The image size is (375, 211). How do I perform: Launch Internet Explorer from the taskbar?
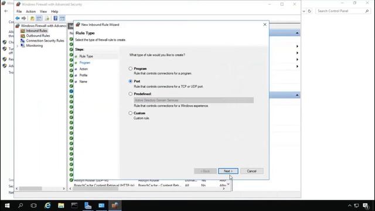(x=47, y=206)
